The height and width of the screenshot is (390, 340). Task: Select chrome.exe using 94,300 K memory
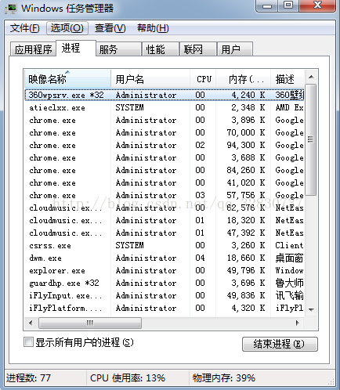[x=165, y=145]
